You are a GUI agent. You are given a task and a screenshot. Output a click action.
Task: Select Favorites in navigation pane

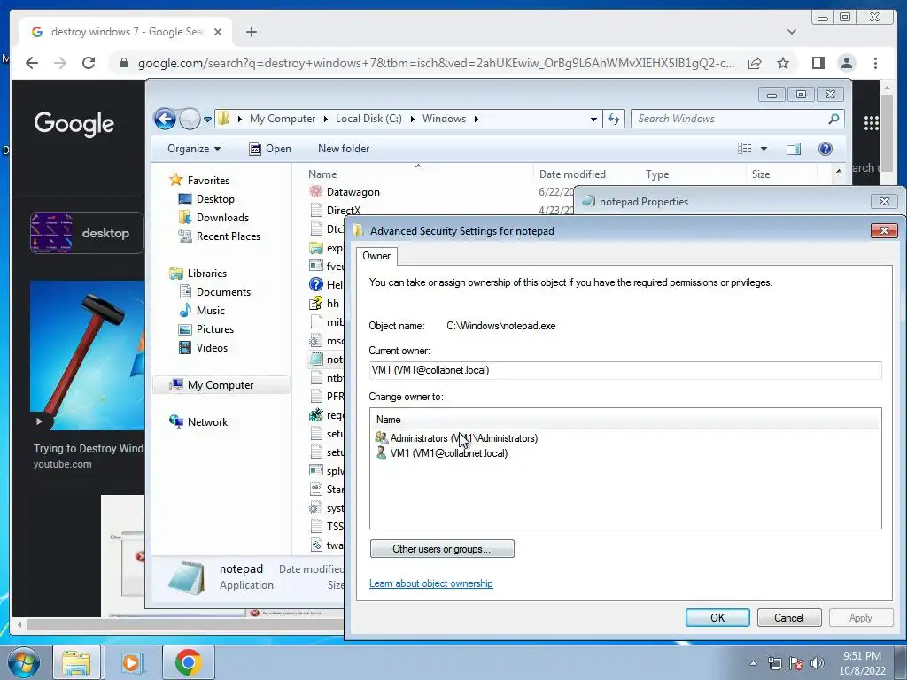pos(208,181)
